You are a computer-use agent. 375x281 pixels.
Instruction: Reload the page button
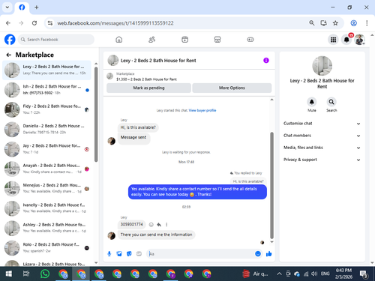[x=34, y=23]
